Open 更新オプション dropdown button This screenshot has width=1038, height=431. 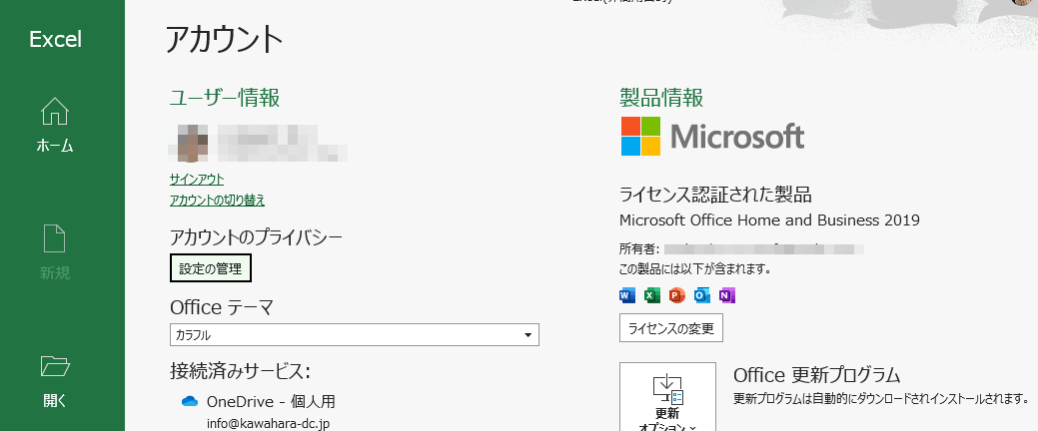(x=667, y=397)
